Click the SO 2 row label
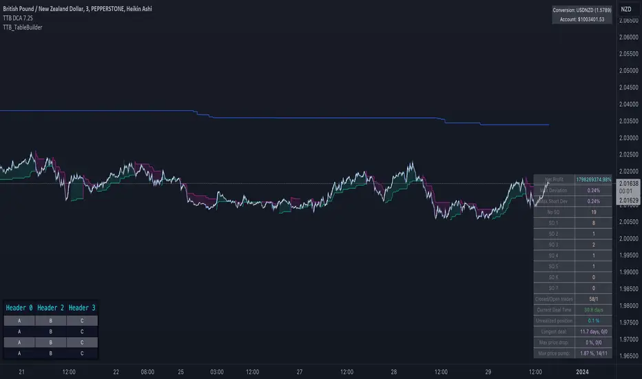 tap(554, 234)
